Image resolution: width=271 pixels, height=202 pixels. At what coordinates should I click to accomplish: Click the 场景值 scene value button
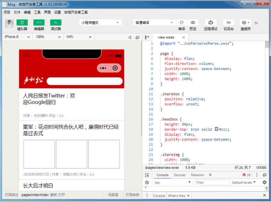[x=113, y=195]
